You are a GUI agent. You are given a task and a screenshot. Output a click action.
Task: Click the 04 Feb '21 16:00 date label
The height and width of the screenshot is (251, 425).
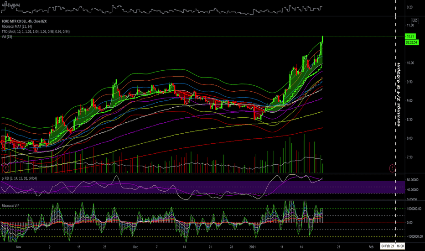pyautogui.click(x=392, y=246)
